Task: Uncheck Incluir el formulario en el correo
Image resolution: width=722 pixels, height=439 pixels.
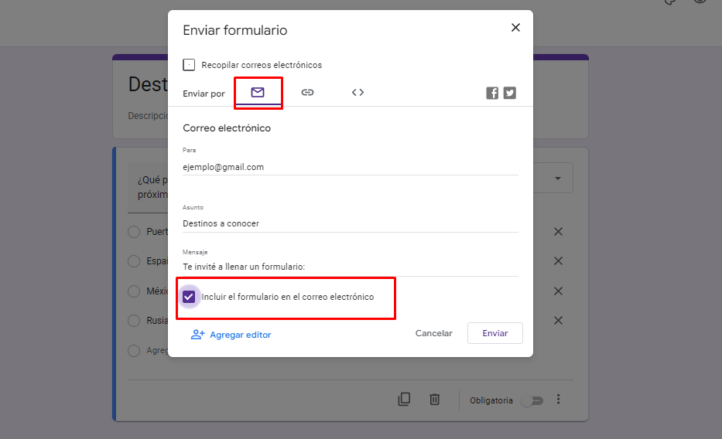Action: pyautogui.click(x=189, y=297)
